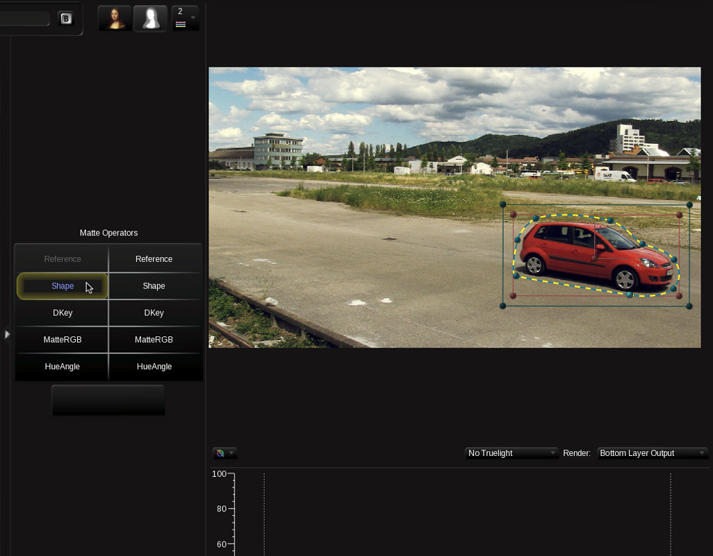Screen dimensions: 713x556
Task: Open the No Truelight dropdown
Action: point(511,453)
